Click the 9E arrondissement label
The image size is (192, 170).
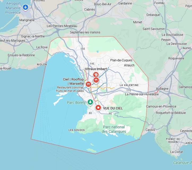tap(110, 114)
